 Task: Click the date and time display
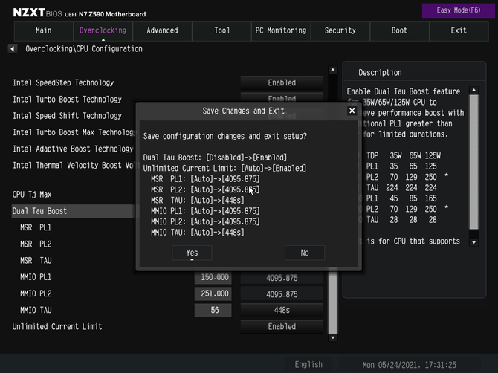click(x=409, y=365)
